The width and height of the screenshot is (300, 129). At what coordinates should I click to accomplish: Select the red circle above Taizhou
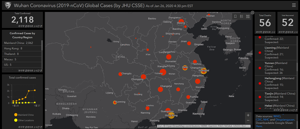[195, 62]
